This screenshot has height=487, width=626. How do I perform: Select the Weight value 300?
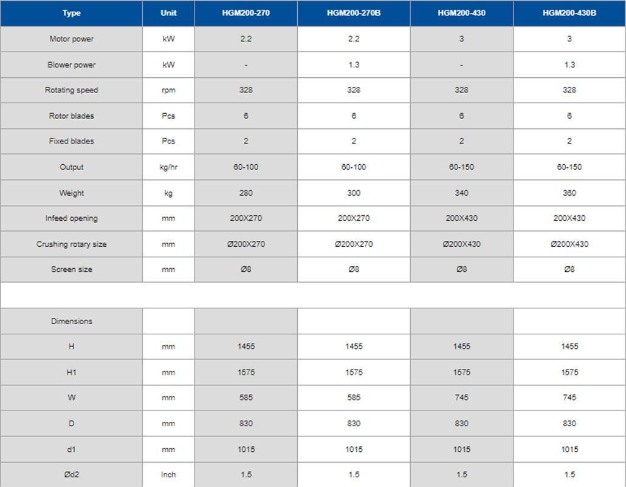pos(354,193)
